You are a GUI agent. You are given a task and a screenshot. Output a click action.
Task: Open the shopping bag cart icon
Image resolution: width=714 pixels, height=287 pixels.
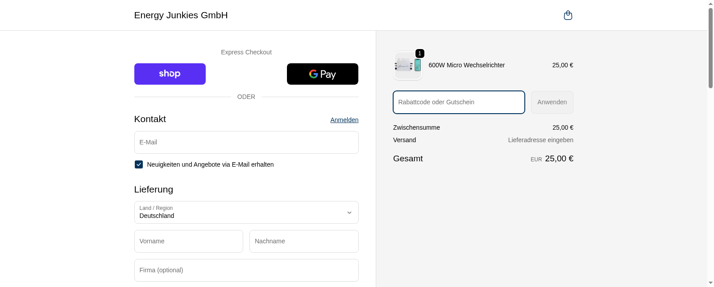[568, 16]
